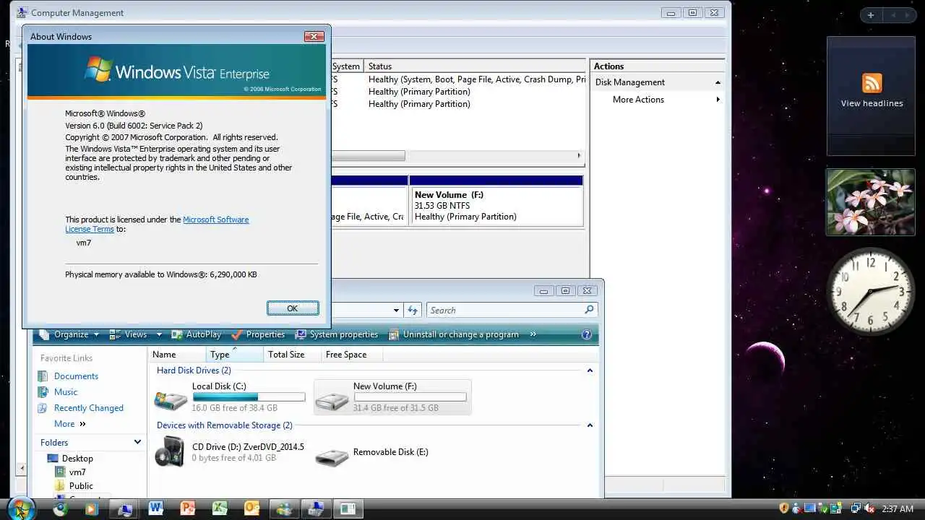Launch Excel from the taskbar
925x520 pixels.
pos(220,508)
